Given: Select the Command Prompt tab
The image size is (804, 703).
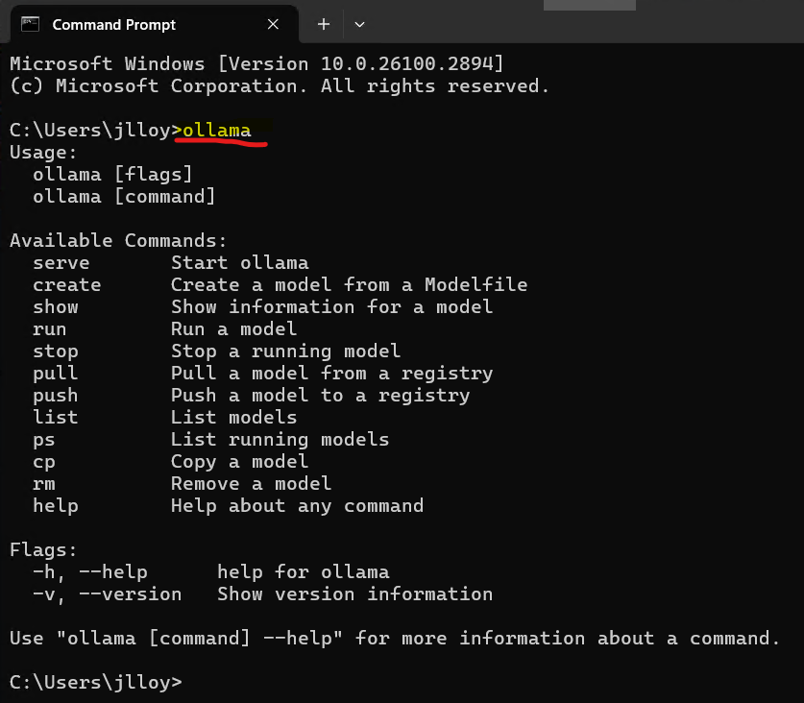Looking at the screenshot, I should [154, 24].
